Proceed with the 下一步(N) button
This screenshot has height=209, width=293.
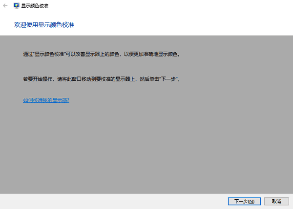pyautogui.click(x=244, y=201)
